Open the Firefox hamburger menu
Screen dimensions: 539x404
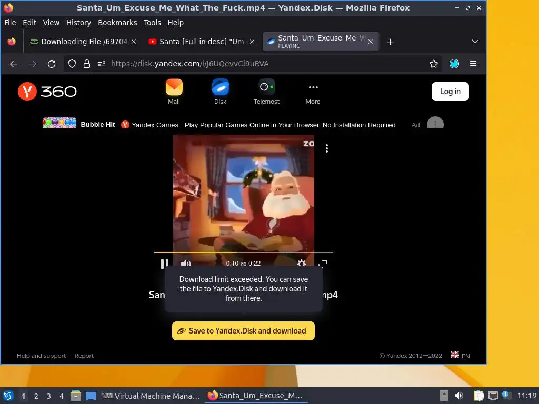click(x=473, y=64)
